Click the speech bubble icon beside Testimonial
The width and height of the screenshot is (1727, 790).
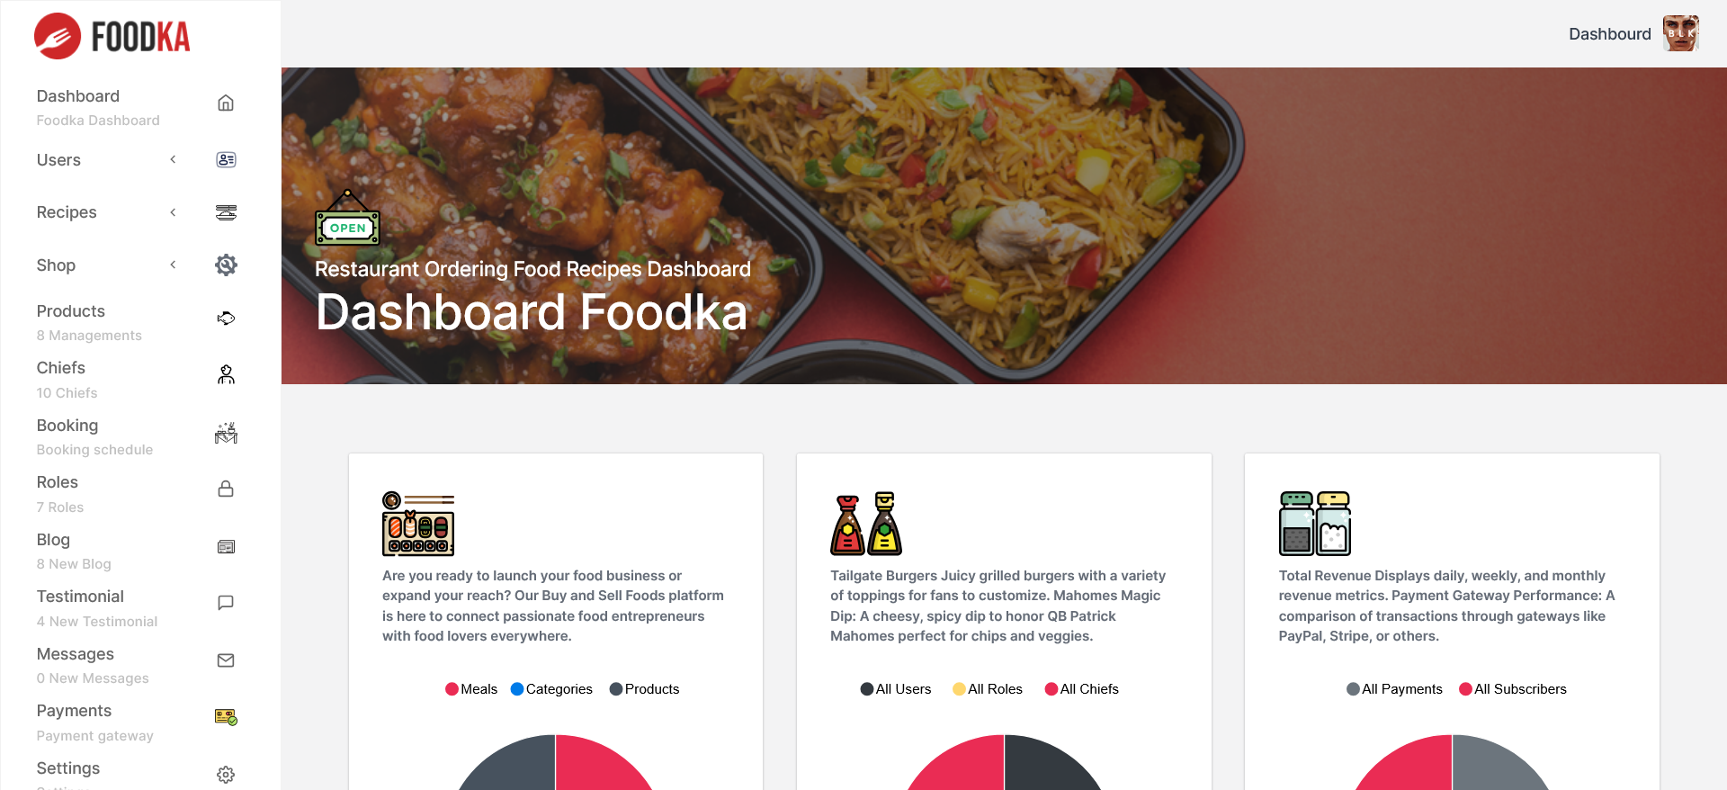point(226,603)
